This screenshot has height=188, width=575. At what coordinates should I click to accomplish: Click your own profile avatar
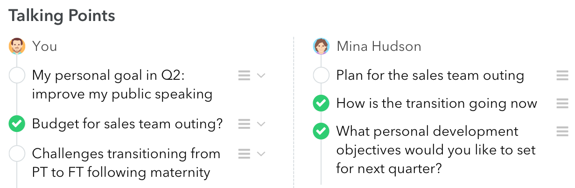pos(17,46)
